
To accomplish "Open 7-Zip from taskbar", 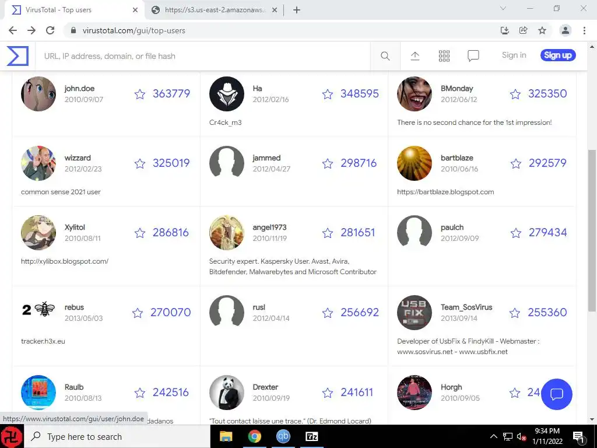I will coord(311,436).
